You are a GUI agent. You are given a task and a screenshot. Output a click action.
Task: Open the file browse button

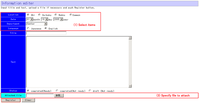59,95
